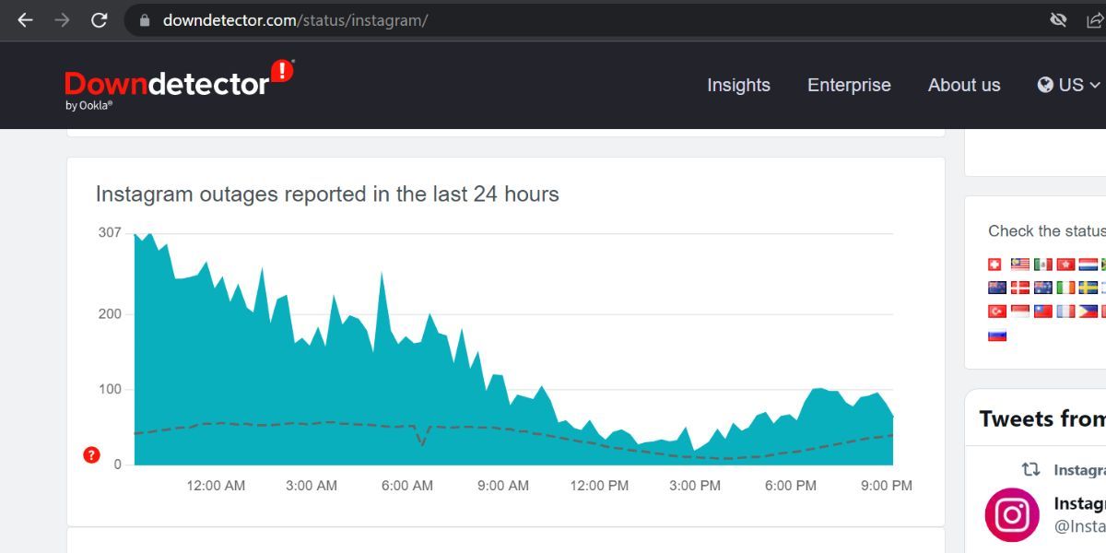Viewport: 1106px width, 553px height.
Task: Click the 12:00 AM axis label
Action: (216, 486)
